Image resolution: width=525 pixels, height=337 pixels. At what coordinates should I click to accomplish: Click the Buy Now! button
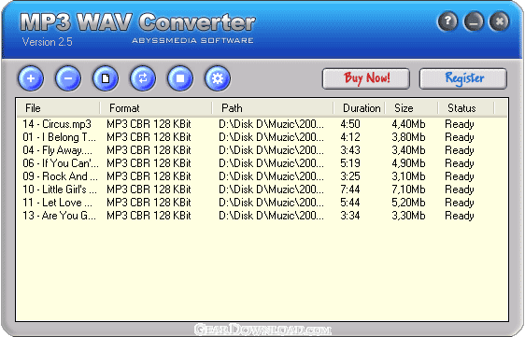click(x=366, y=78)
